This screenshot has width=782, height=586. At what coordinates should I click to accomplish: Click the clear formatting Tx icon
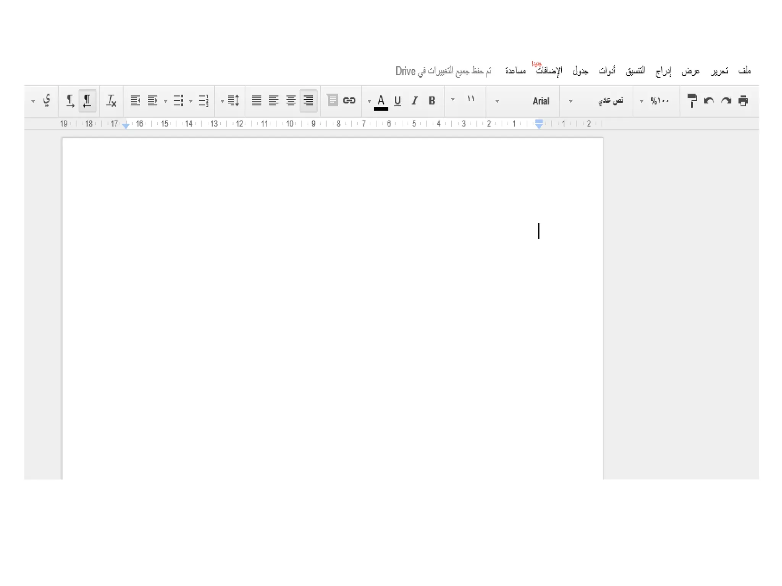(111, 101)
